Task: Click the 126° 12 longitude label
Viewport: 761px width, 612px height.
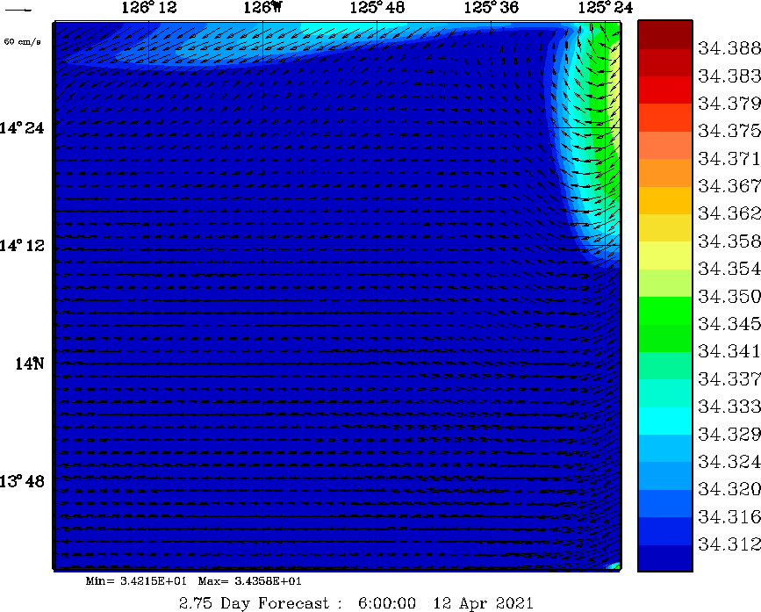Action: click(149, 7)
